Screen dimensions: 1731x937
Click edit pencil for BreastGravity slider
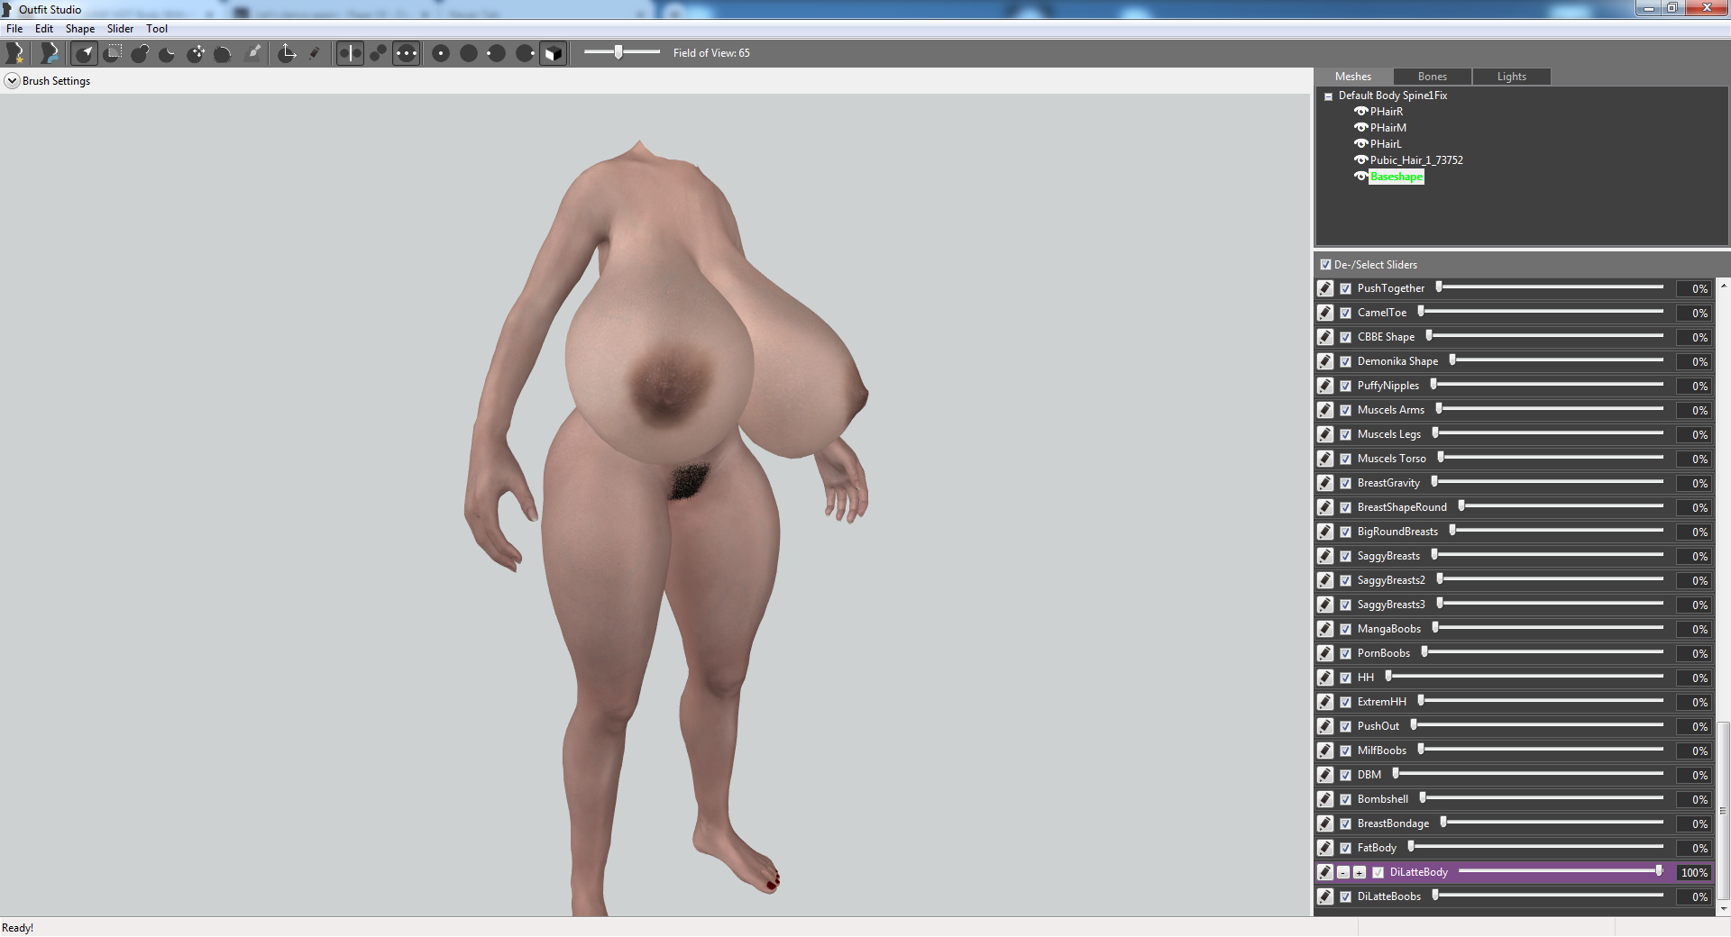pyautogui.click(x=1325, y=483)
